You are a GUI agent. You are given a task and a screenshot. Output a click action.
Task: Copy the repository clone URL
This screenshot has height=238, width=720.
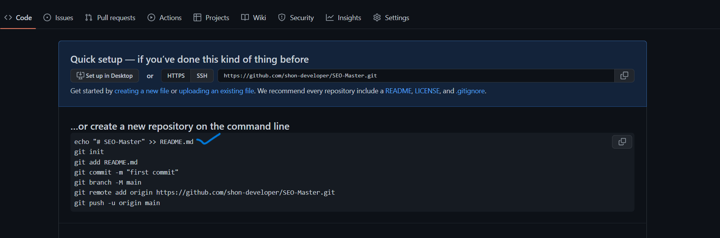coord(624,76)
